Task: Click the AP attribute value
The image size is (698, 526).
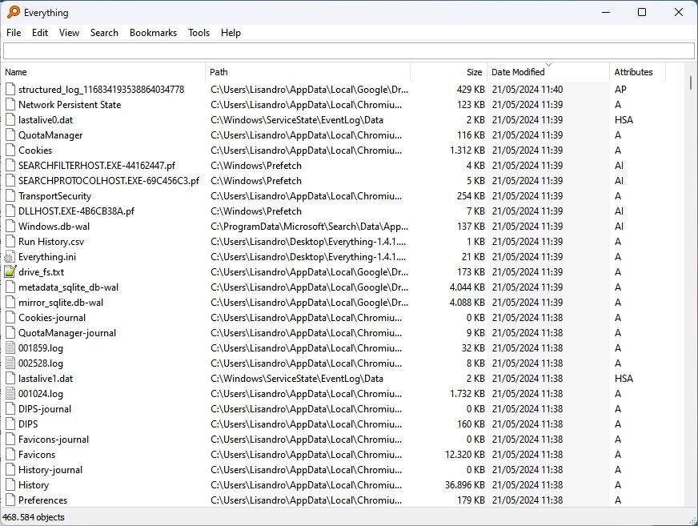Action: pos(620,90)
